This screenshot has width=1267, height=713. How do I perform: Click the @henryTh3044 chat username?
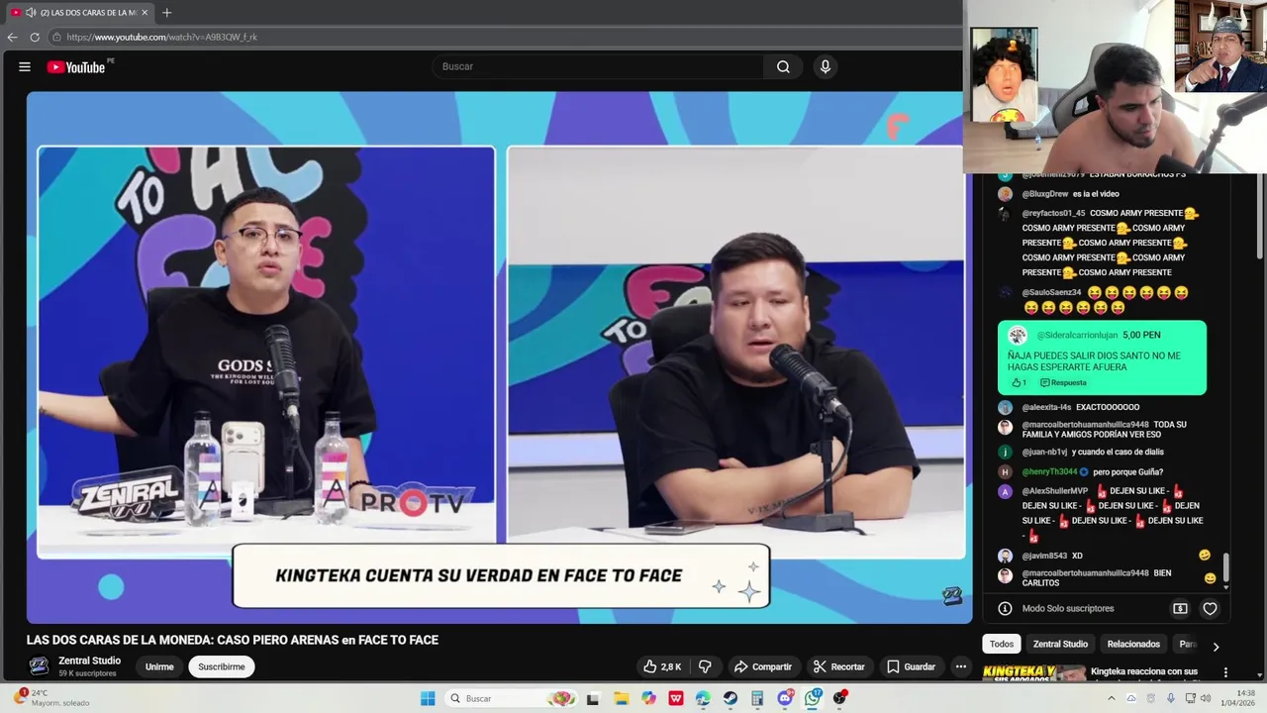pos(1049,472)
